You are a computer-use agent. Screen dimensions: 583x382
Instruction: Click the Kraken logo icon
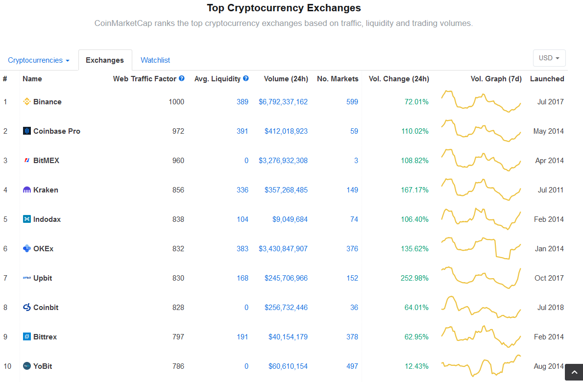tap(27, 190)
